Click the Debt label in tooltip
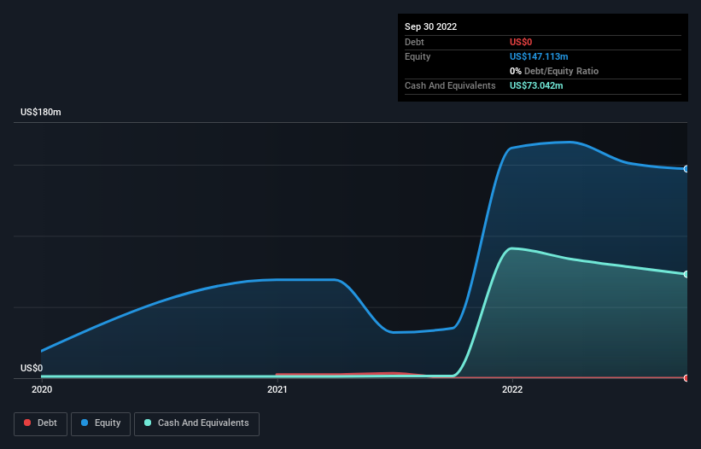Image resolution: width=701 pixels, height=449 pixels. pyautogui.click(x=414, y=42)
